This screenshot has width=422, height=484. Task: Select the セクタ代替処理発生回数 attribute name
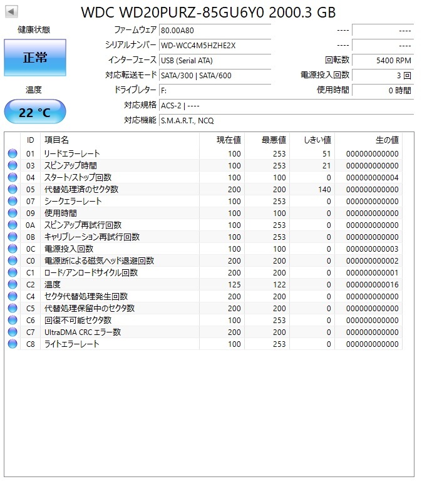coord(86,296)
